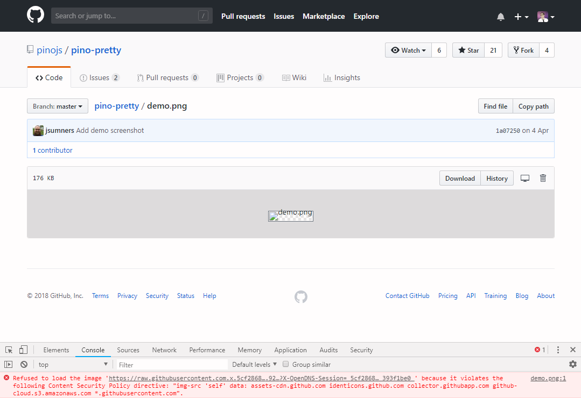Click the console Filter input field
Screen dimensions: 581x398
pyautogui.click(x=171, y=364)
